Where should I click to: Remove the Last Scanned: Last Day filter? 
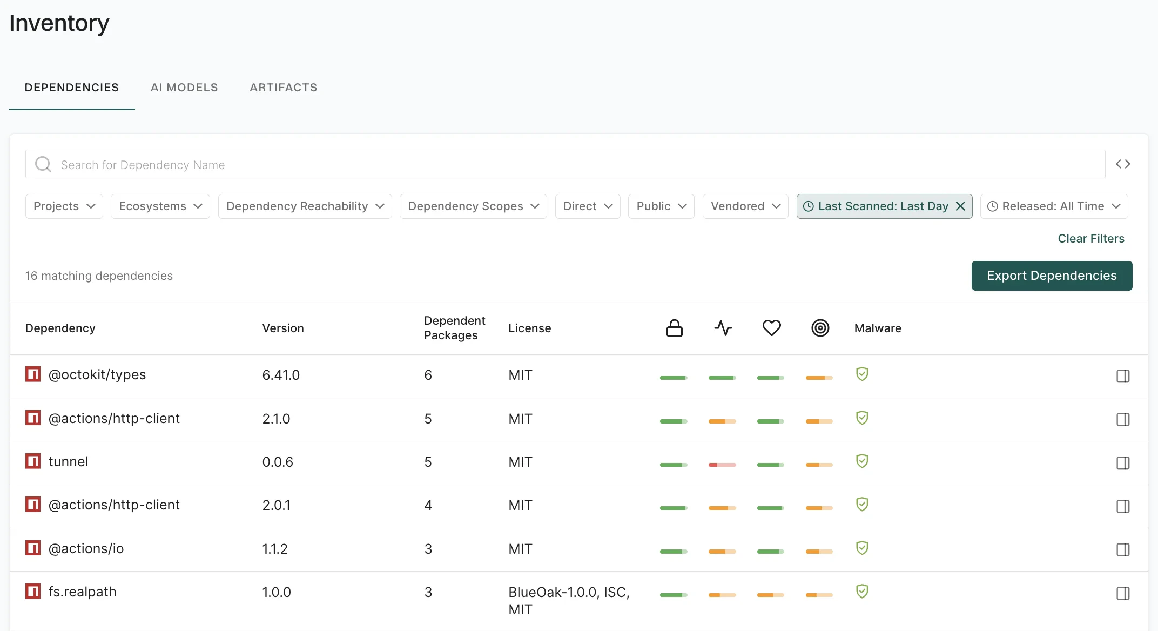[960, 206]
